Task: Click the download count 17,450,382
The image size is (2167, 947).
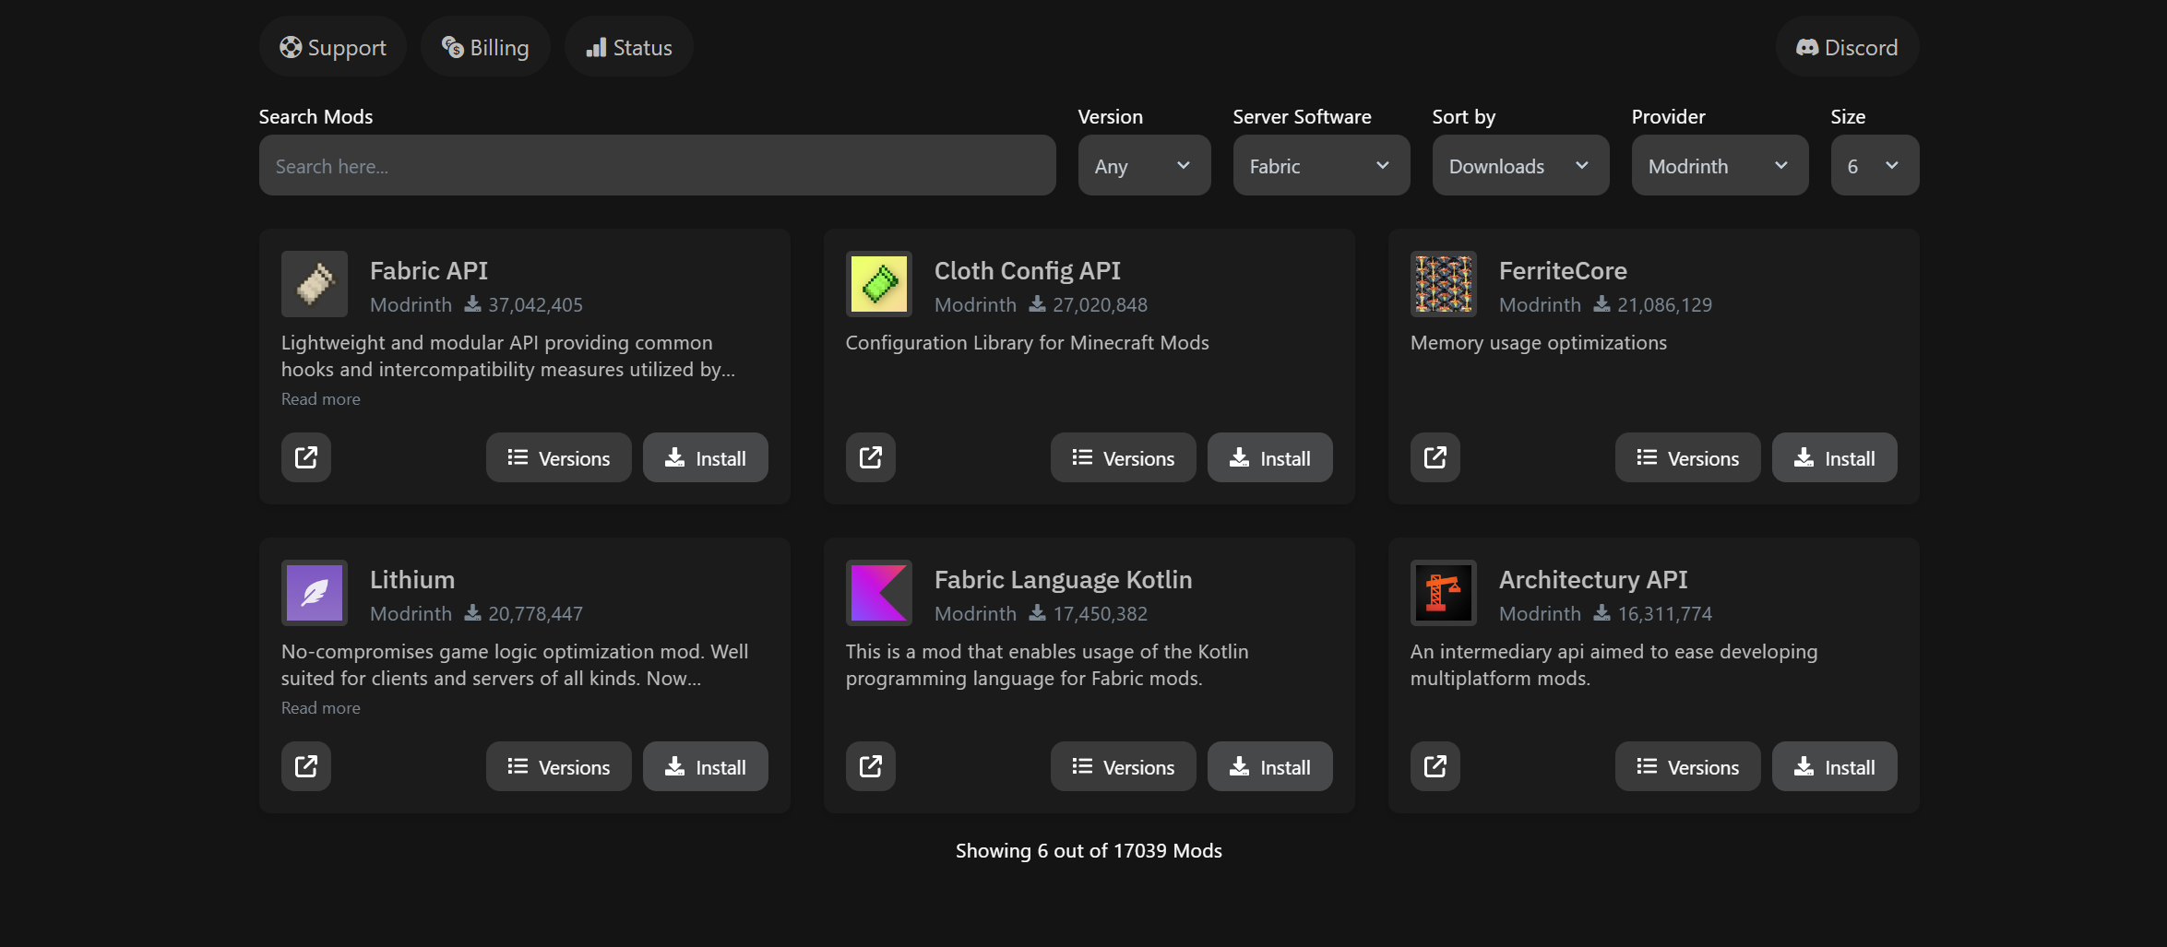Action: click(x=1100, y=613)
